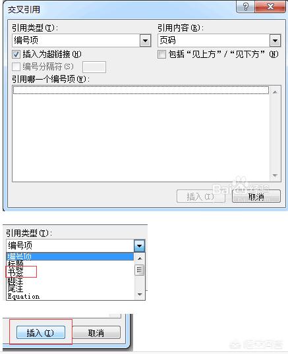This screenshot has width=288, height=354.
Task: Click the help question mark button
Action: point(246,7)
